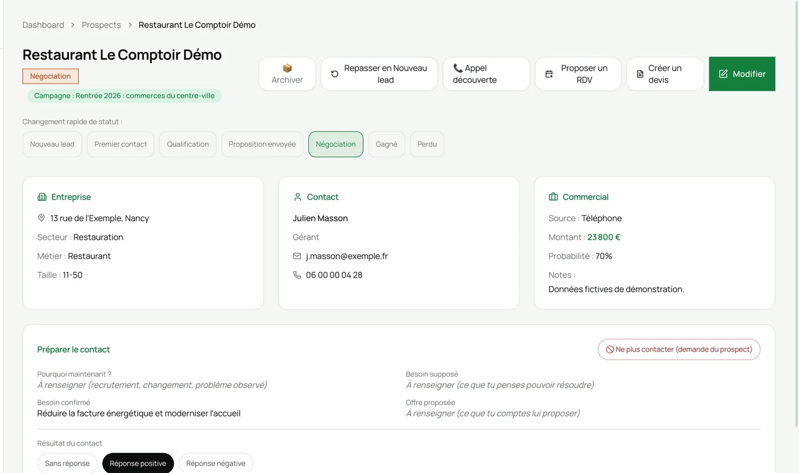Click the document icon in Créer un devis
799x473 pixels.
click(640, 74)
